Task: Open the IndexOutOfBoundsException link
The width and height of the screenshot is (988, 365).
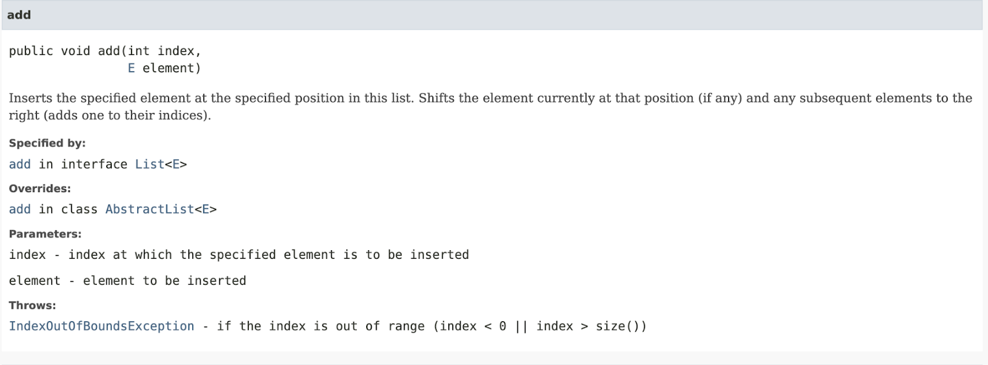Action: 101,326
